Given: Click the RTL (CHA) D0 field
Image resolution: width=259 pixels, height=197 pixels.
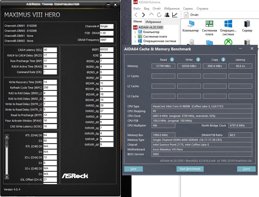Looking at the screenshot, I should point(50,135).
